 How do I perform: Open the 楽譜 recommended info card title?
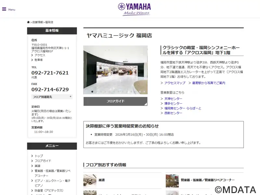tap(101, 180)
